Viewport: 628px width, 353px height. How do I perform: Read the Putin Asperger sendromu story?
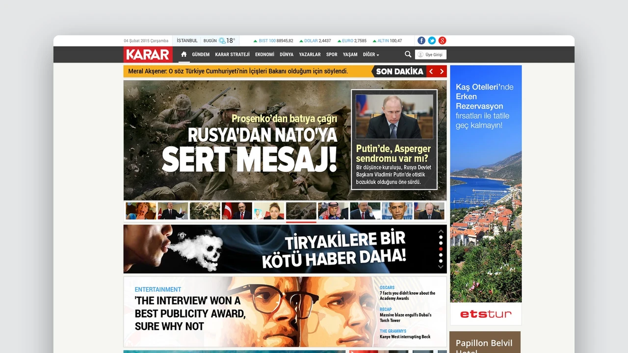[x=394, y=140]
